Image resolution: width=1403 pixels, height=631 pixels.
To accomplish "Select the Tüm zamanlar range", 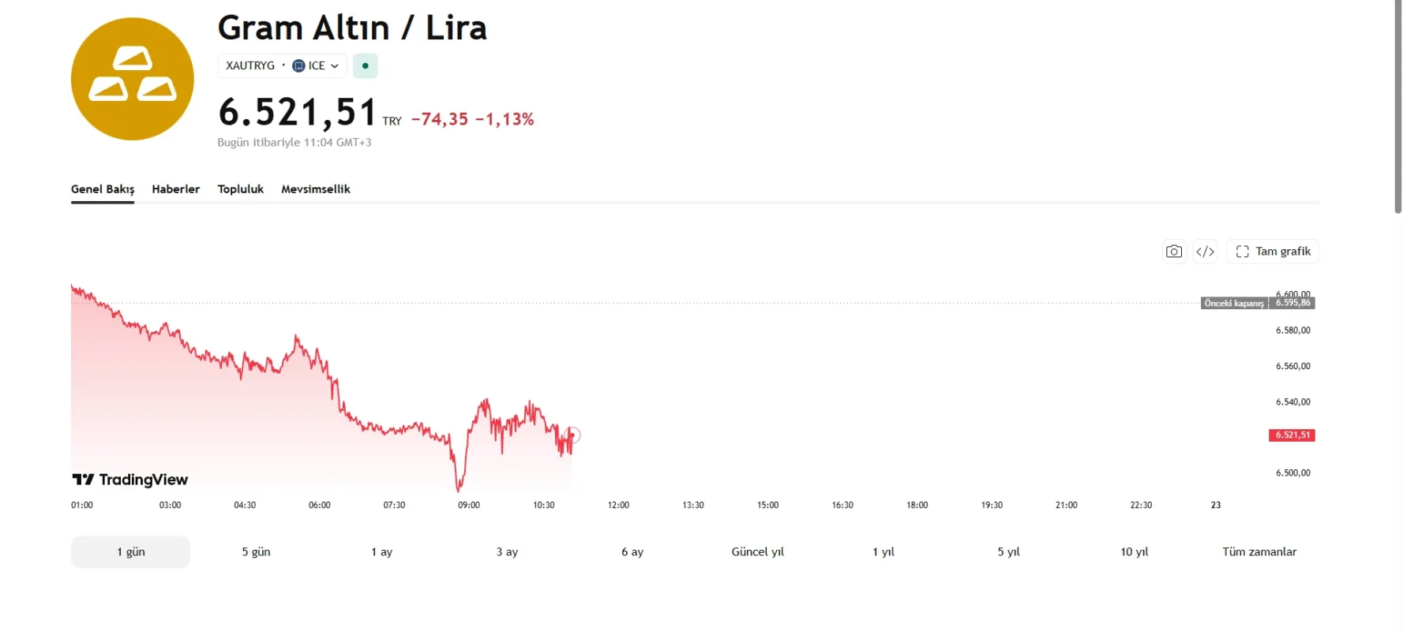I will point(1259,552).
